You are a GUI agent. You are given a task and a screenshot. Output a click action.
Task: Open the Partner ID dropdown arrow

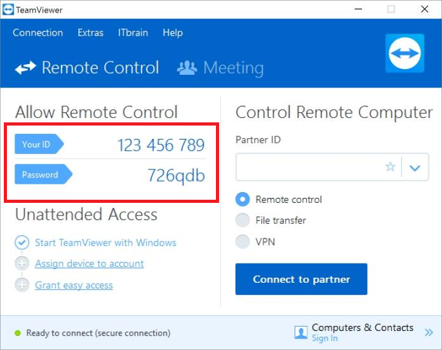415,167
